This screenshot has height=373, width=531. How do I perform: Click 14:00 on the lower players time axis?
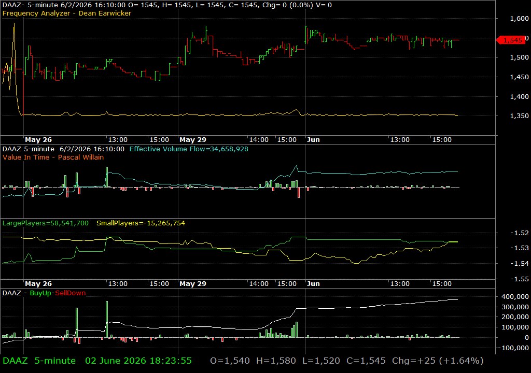tap(259, 284)
